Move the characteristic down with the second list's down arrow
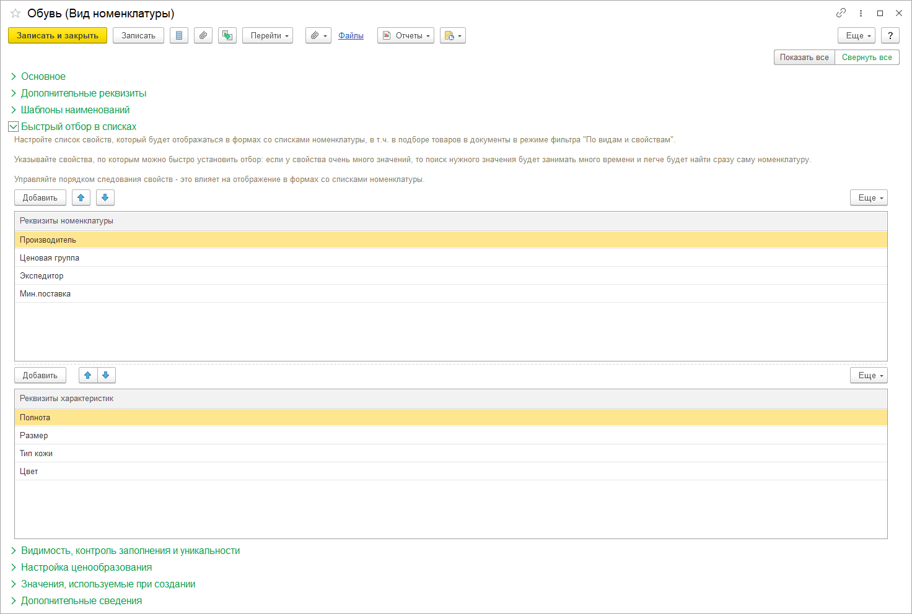 pos(106,375)
